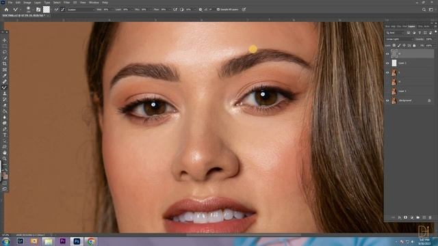
Task: Open the layer styles fx icon
Action: point(400,217)
